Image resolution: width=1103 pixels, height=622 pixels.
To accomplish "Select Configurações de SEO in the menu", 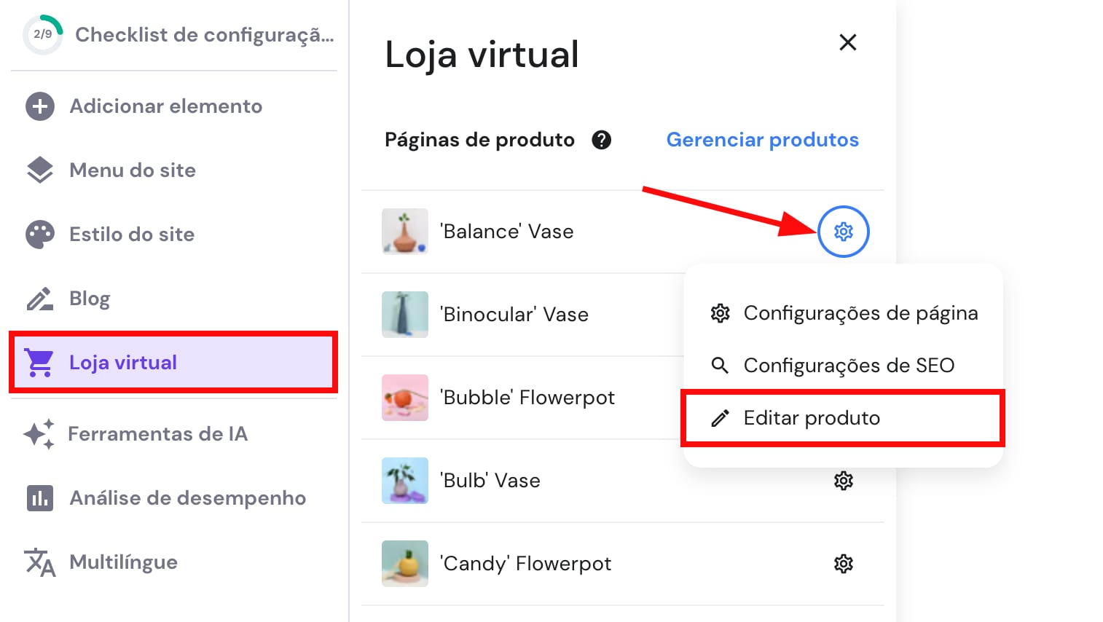I will (849, 366).
